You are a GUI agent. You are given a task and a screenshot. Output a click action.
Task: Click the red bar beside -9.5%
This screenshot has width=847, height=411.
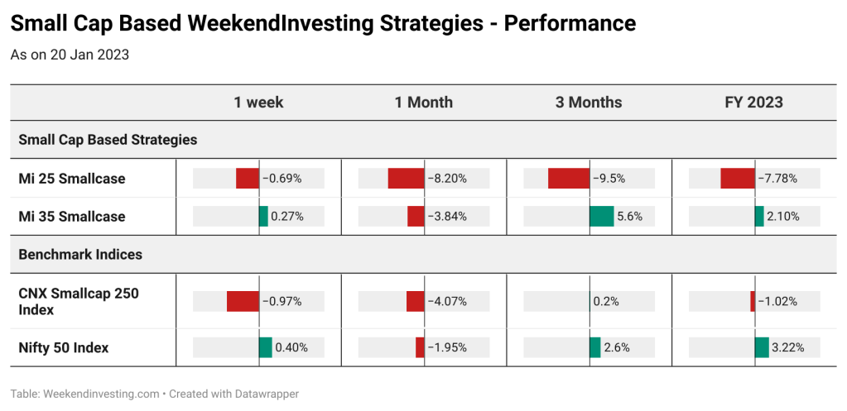coord(569,179)
